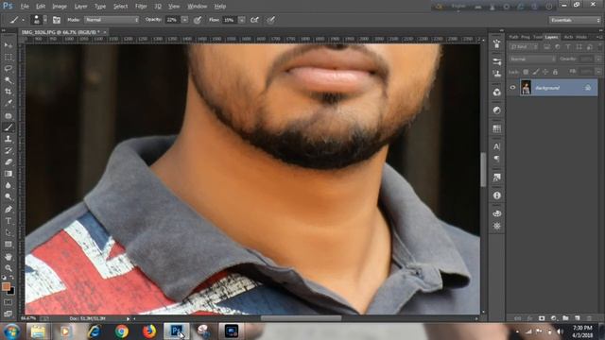This screenshot has width=605, height=340.
Task: Select the Lasso tool
Action: click(9, 69)
